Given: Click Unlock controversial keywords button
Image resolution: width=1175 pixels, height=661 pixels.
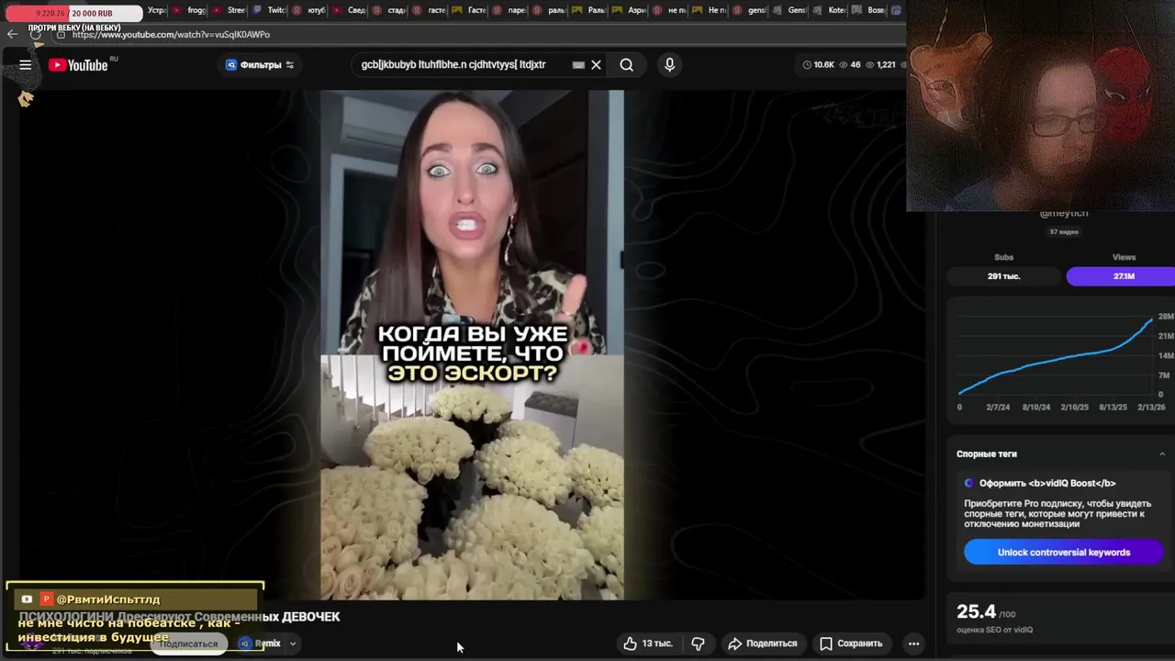Looking at the screenshot, I should (1063, 553).
